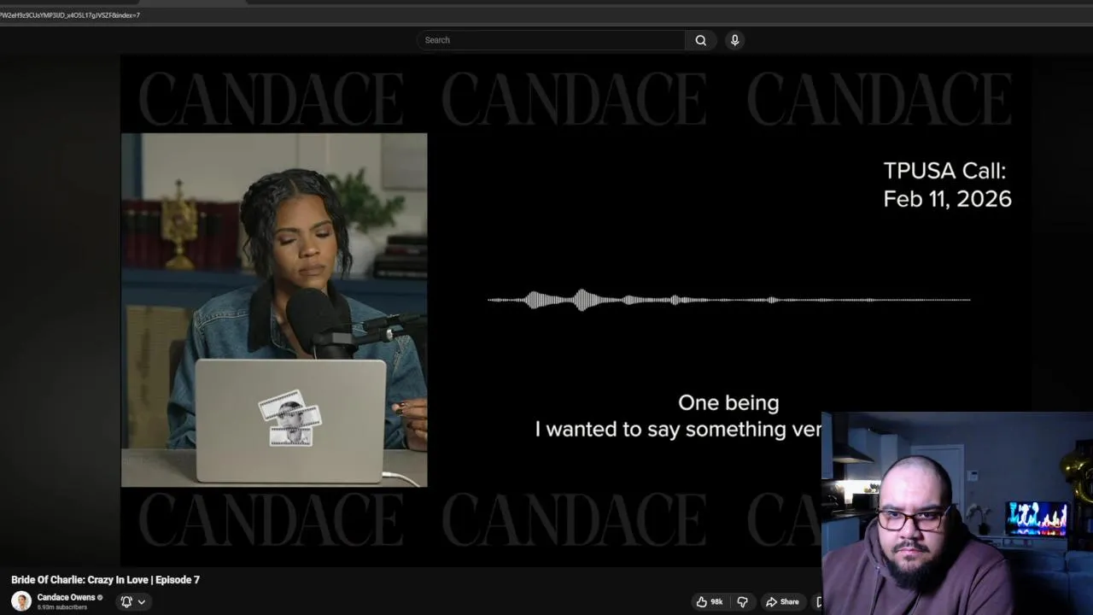Click the browser address bar URL text

point(70,15)
